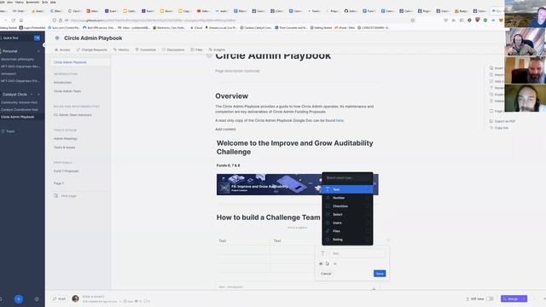The height and width of the screenshot is (307, 546).
Task: Open Tasks & Issues page
Action: click(x=65, y=148)
